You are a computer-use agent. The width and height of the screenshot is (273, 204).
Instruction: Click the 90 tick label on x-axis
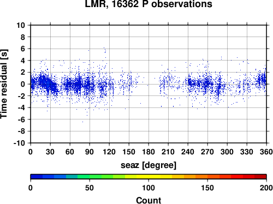point(90,152)
